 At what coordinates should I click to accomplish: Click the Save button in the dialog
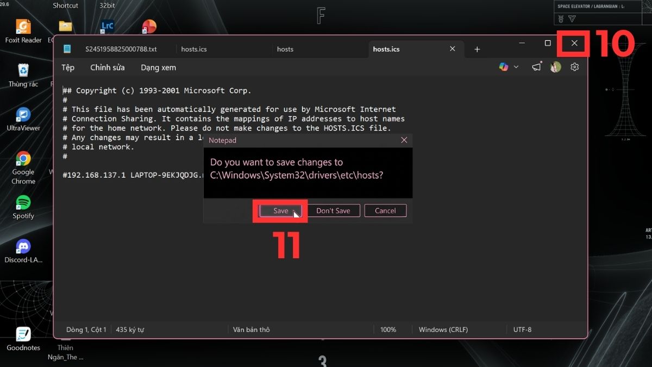point(280,211)
